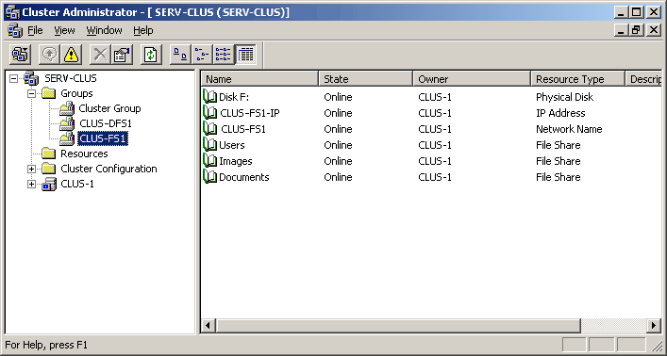Open the File menu
The image size is (667, 356).
[x=35, y=30]
